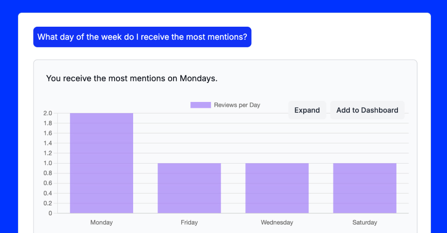Click the Expand button

tap(307, 110)
